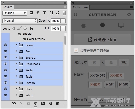Viewport: 135px width, 109px height.
Task: Add a layer mask
Action: click(28, 104)
